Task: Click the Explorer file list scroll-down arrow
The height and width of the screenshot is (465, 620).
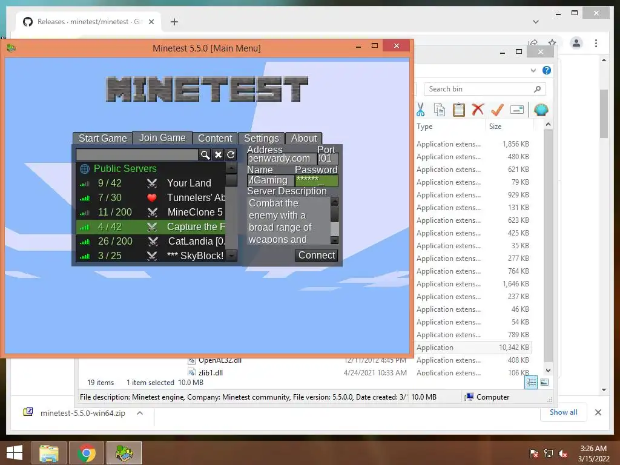Action: click(548, 371)
